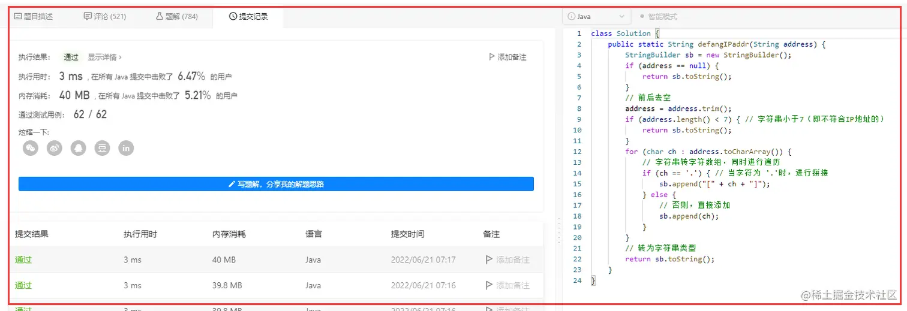Click the flask icon on the 题解 tab
This screenshot has height=311, width=907.
click(160, 17)
